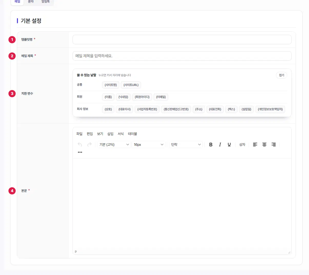Open the 편집 menu
The width and height of the screenshot is (309, 275).
pyautogui.click(x=90, y=134)
